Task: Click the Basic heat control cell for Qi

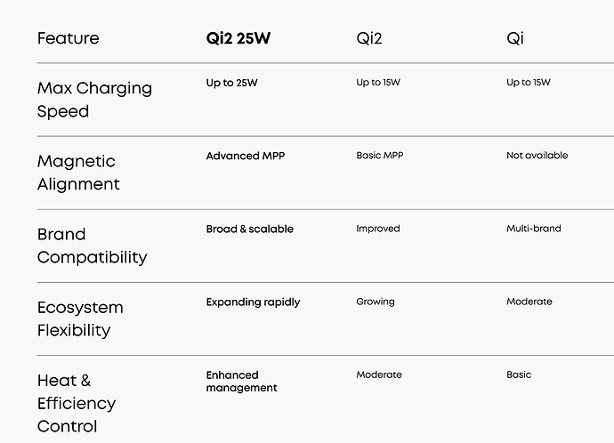Action: 519,375
